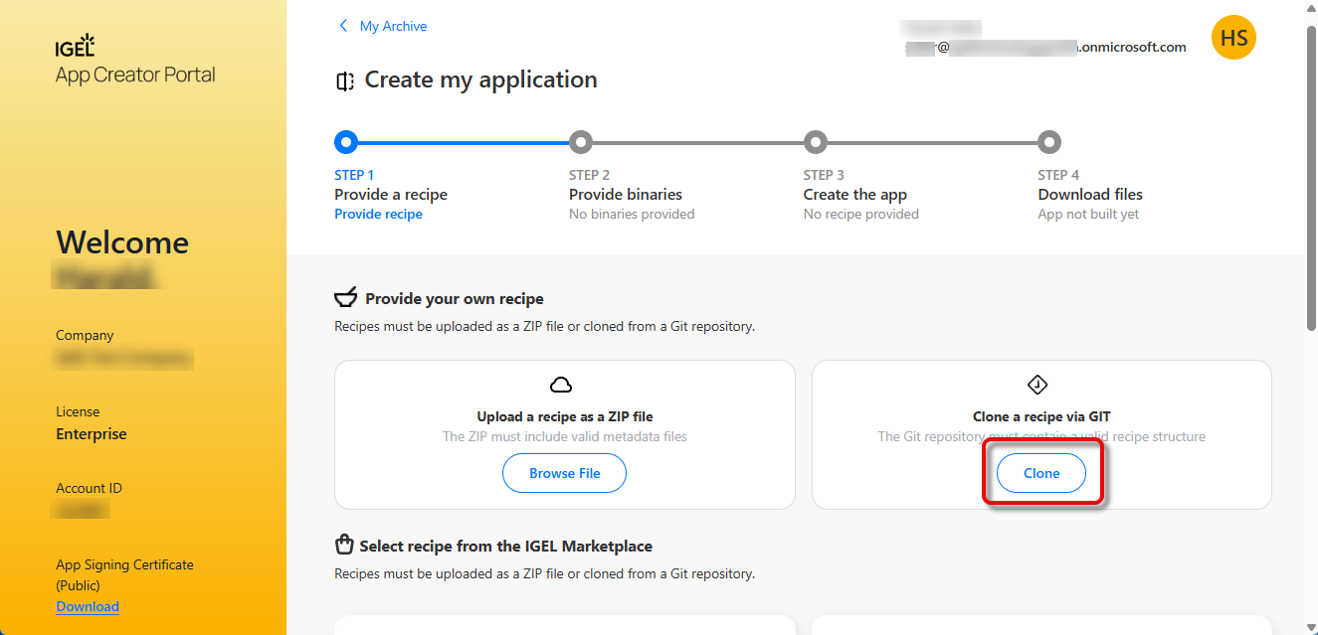
Task: Select the Step 1 progress circle
Action: coord(346,142)
